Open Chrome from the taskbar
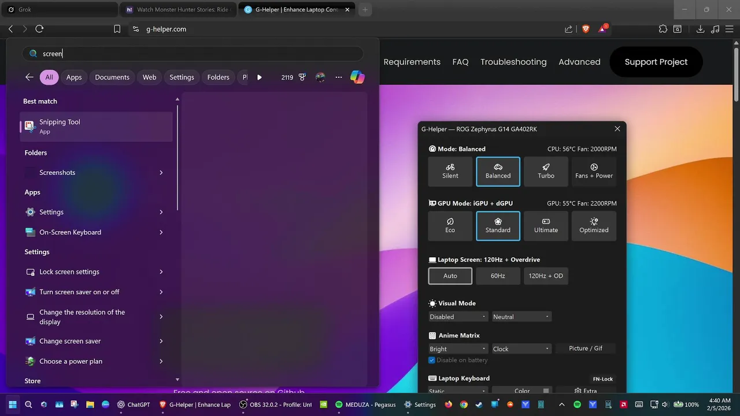The width and height of the screenshot is (740, 416). tap(464, 404)
